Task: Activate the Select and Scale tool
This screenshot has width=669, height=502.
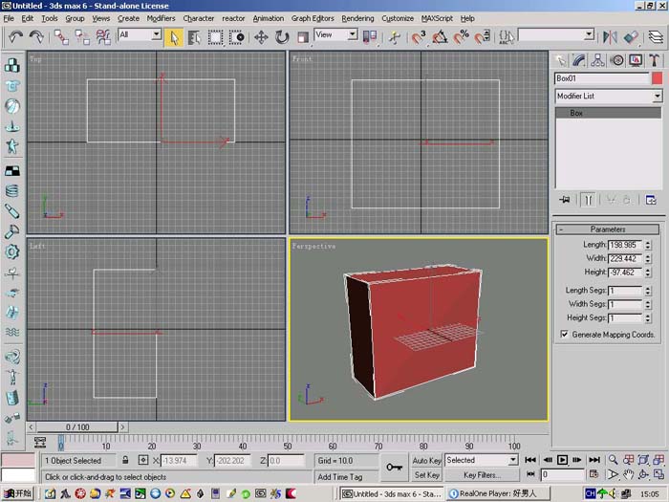Action: point(303,37)
